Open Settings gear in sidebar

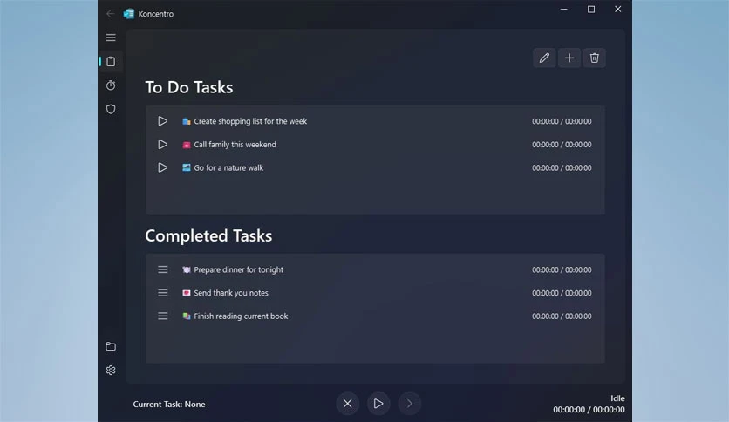coord(111,370)
